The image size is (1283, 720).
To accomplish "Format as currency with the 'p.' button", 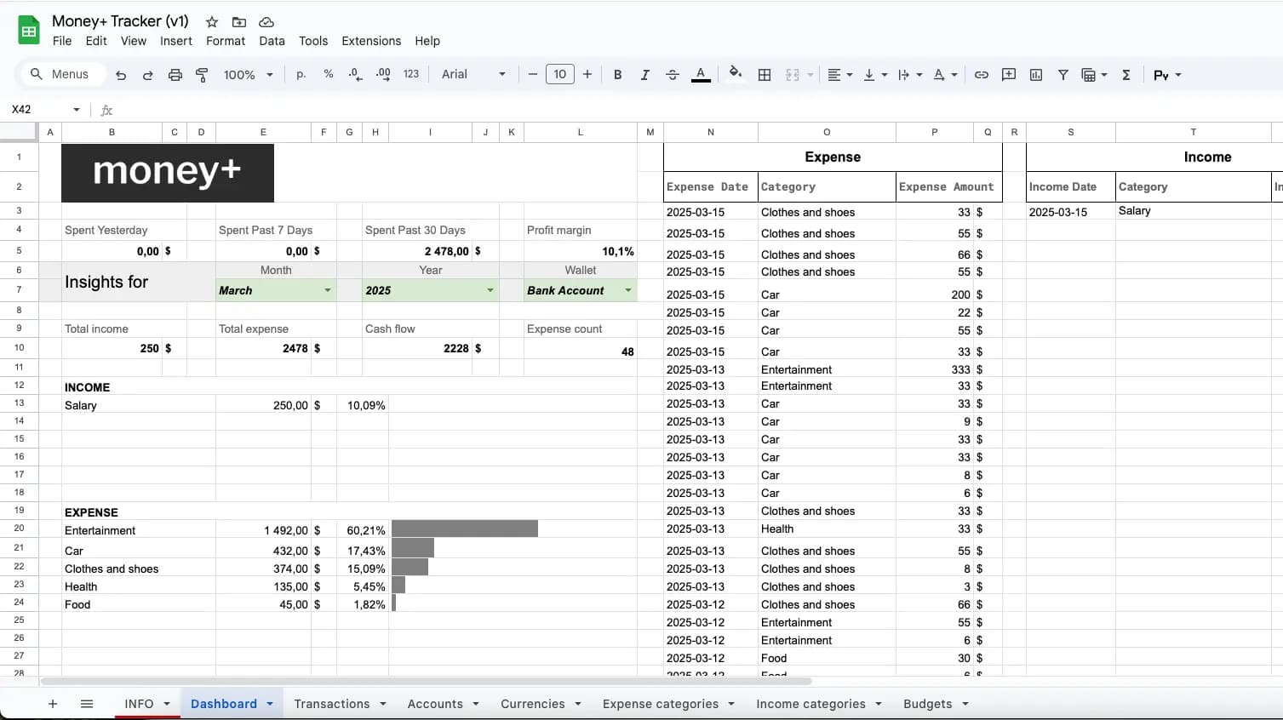I will [x=301, y=75].
